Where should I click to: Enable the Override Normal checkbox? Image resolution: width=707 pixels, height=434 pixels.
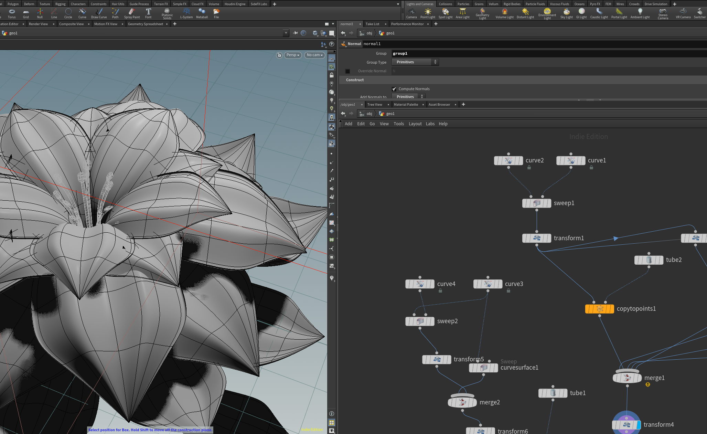point(347,71)
